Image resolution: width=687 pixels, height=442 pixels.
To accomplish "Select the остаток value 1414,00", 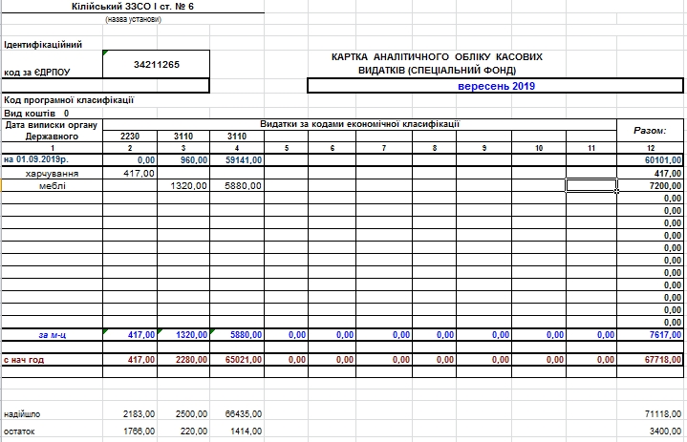I will (x=246, y=431).
